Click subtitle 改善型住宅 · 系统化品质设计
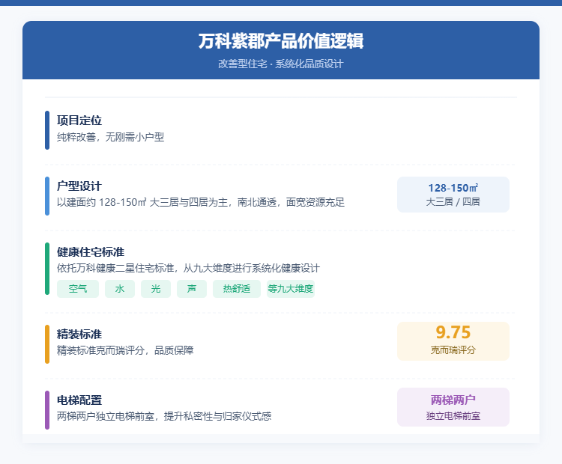The image size is (562, 464). [281, 64]
